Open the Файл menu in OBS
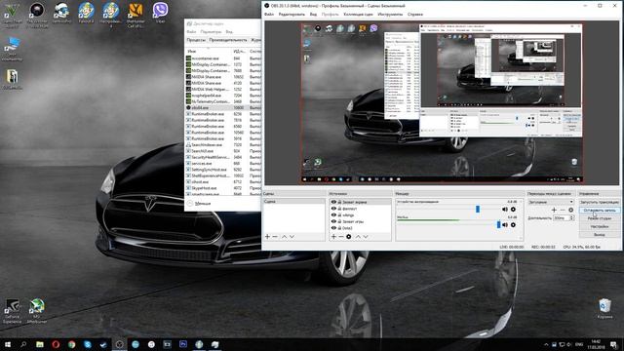Screen dimensions: 624x351 tap(269, 15)
